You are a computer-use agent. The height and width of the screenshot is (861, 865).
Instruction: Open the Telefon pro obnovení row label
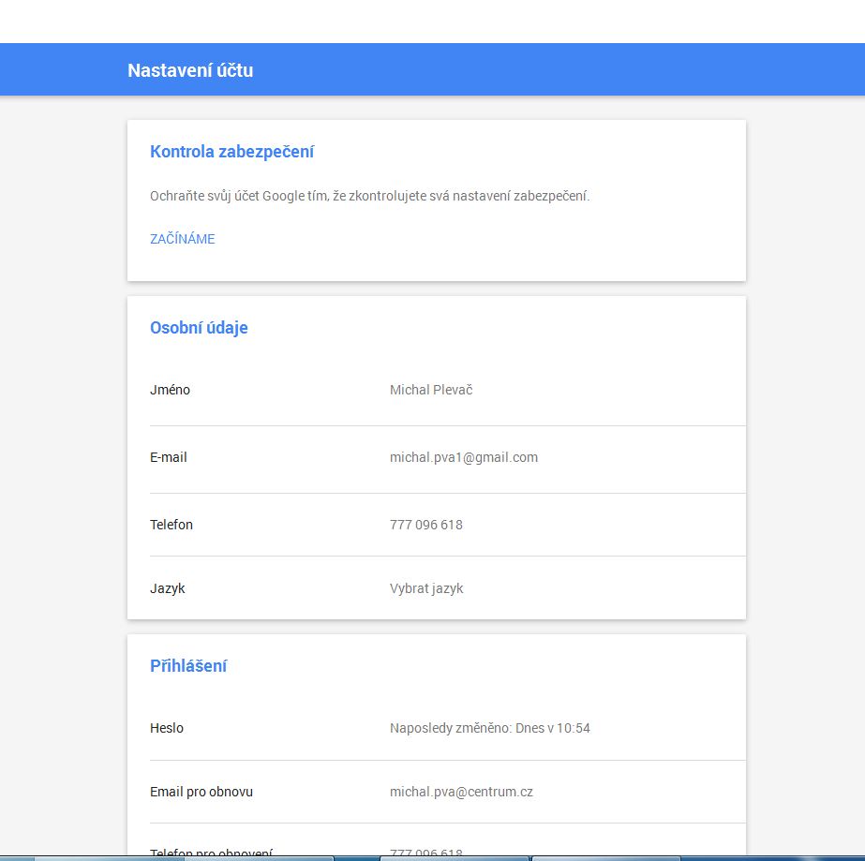click(x=211, y=853)
